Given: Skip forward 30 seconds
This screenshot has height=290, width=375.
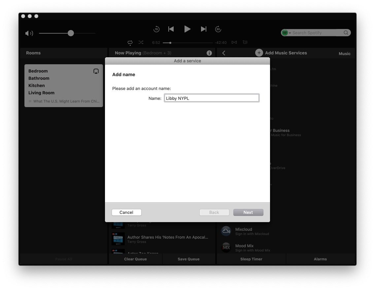Looking at the screenshot, I should 218,29.
